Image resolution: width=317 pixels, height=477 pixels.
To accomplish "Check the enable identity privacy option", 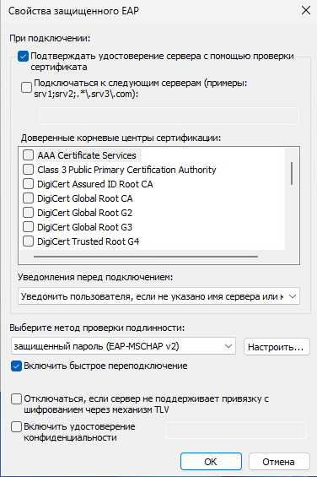I will click(x=16, y=427).
